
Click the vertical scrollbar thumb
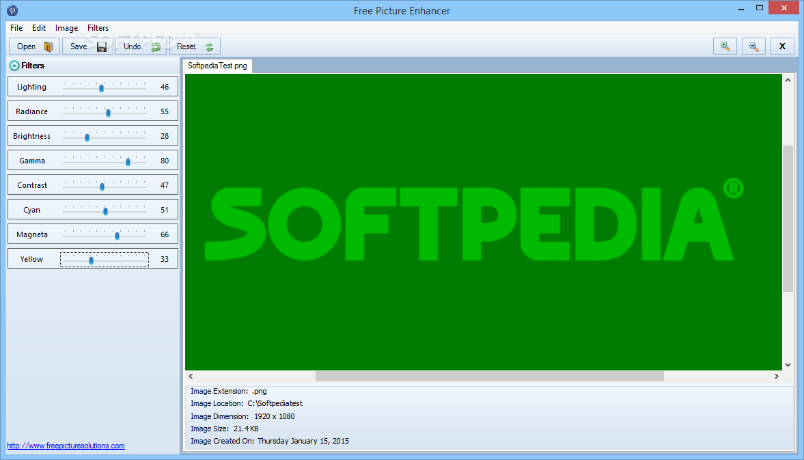click(x=788, y=219)
